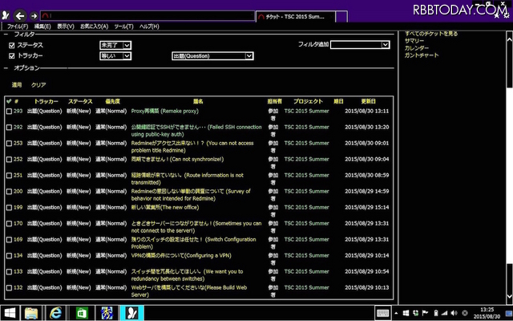The image size is (513, 321).
Task: Check the box for ticket 292
Action: (9, 128)
